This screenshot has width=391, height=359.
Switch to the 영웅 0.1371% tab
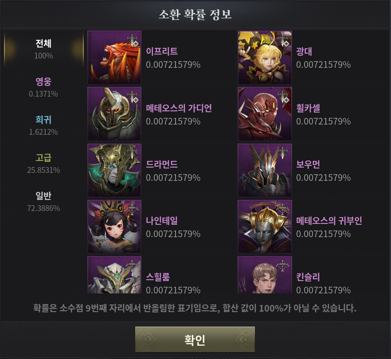pos(43,87)
